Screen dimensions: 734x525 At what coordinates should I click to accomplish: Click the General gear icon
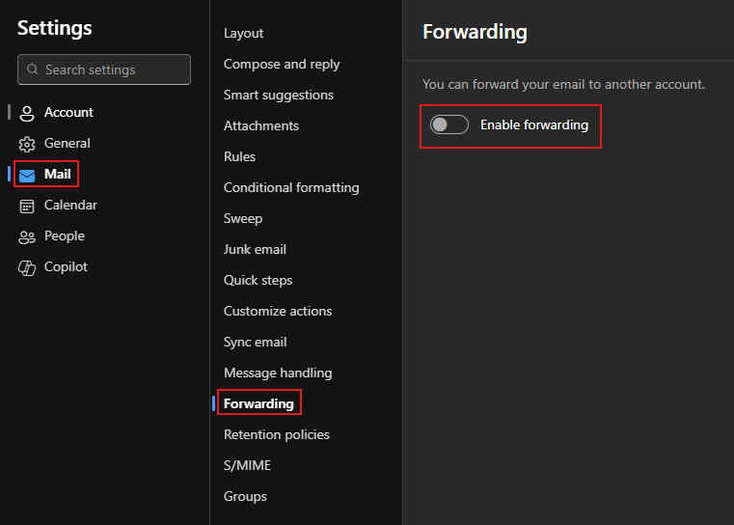(x=27, y=144)
